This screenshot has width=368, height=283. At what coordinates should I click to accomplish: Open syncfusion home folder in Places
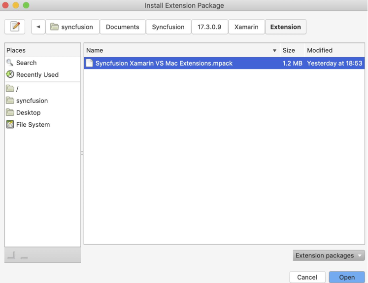click(42, 101)
